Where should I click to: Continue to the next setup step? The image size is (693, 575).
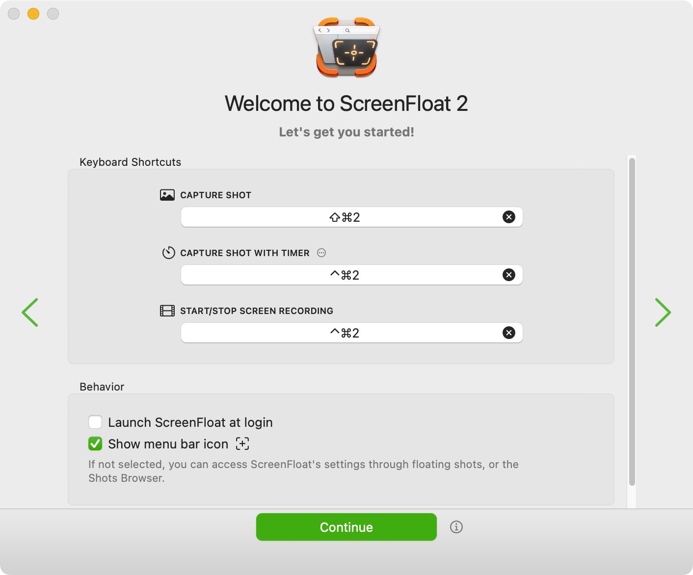346,527
